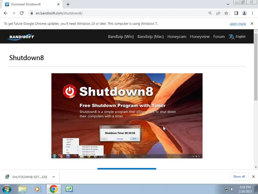Close the Download Shutdown8 tab
The image size is (258, 194).
pos(58,4)
